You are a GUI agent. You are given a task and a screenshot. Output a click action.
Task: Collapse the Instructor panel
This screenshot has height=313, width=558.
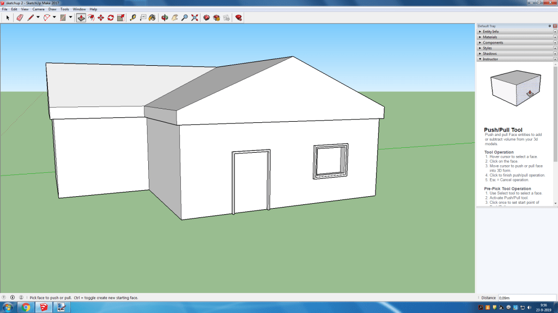tap(490, 59)
